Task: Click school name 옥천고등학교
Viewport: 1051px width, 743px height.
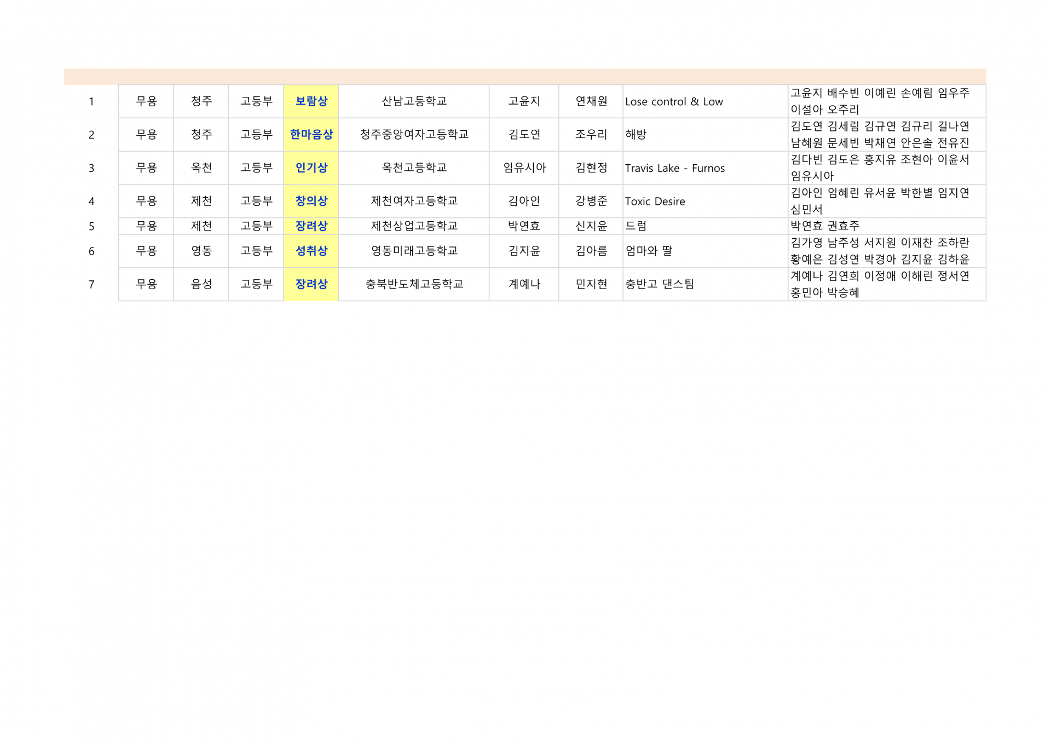Action: [x=414, y=168]
